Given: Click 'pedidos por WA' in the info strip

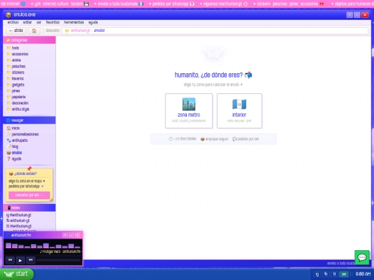Looking at the screenshot, I should coord(246,139).
